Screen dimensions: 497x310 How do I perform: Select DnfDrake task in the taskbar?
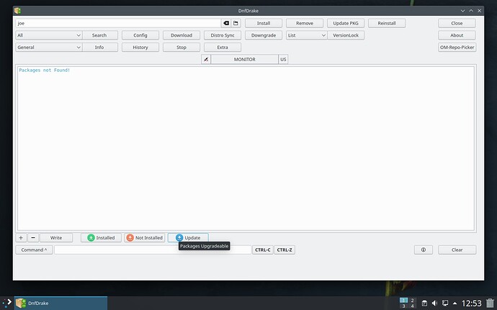61,303
